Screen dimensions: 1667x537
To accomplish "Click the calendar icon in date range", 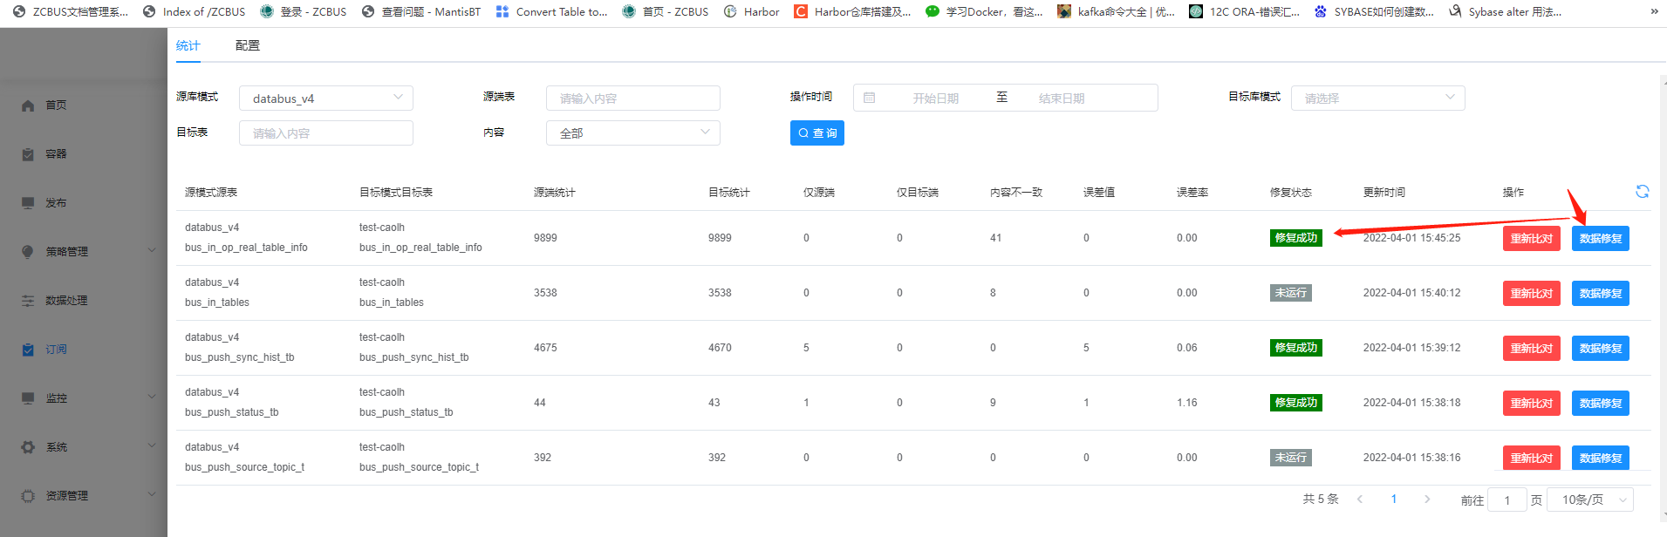I will pos(870,99).
